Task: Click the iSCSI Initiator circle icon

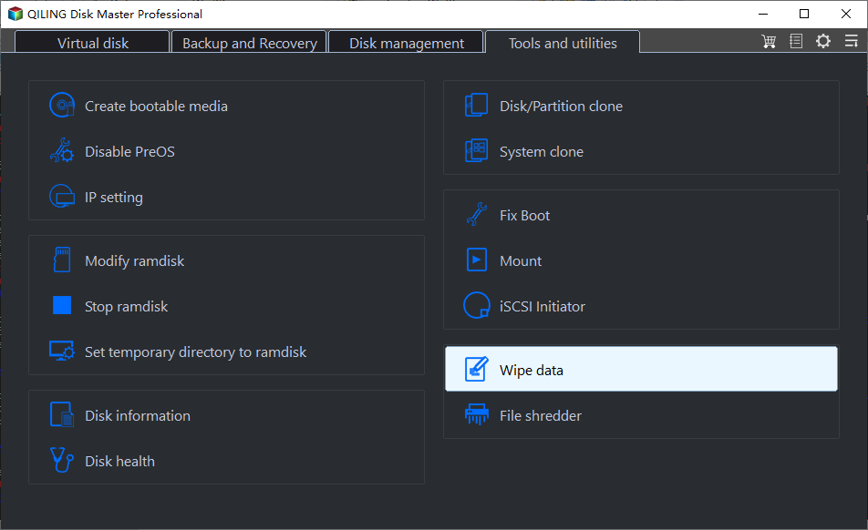Action: (477, 305)
